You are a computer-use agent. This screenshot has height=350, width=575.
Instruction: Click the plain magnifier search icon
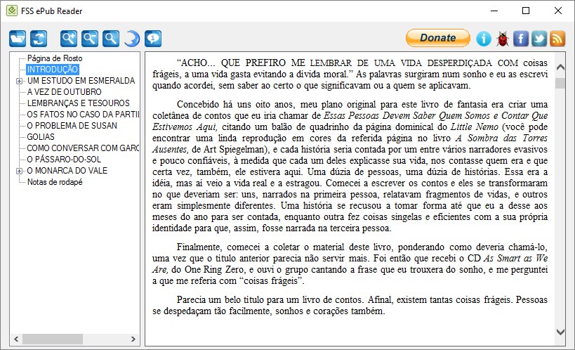pyautogui.click(x=111, y=38)
